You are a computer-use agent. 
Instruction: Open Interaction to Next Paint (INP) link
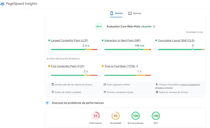(x=122, y=40)
